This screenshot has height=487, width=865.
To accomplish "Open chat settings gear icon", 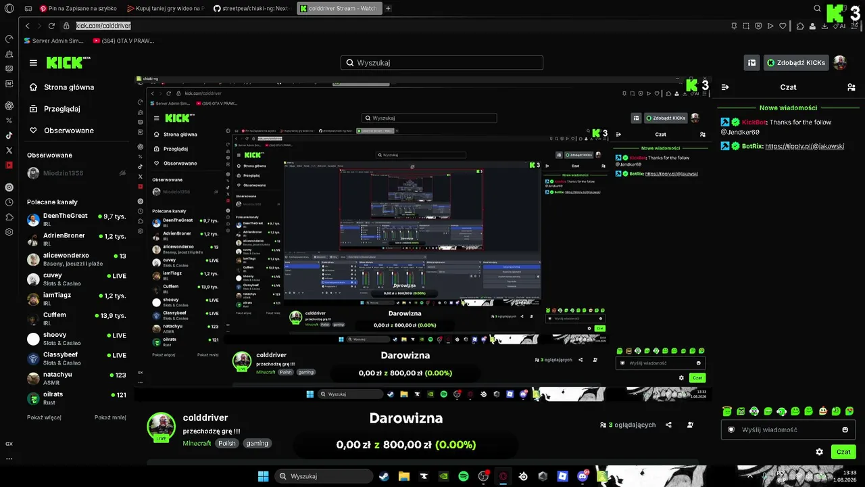I will [820, 452].
